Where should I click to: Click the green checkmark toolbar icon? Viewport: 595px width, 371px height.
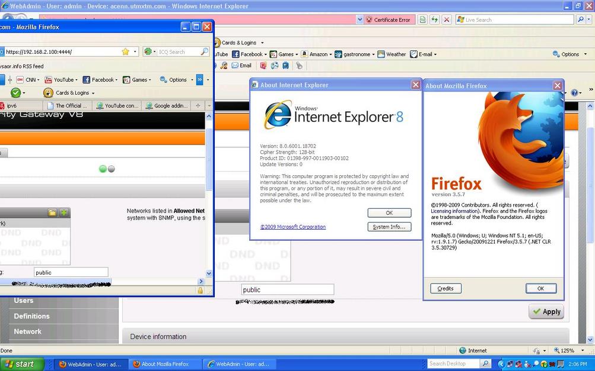click(x=15, y=93)
